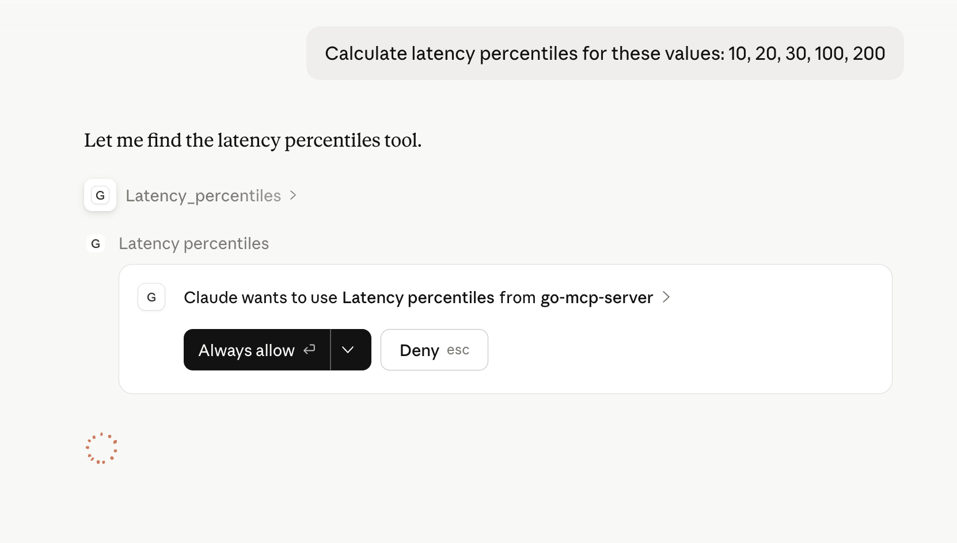The width and height of the screenshot is (957, 543).
Task: Select the G icon inside the permission card
Action: point(151,297)
